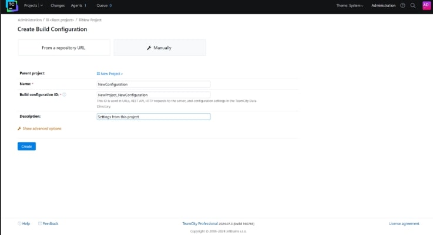
Task: Click the Description label
Action: point(30,116)
